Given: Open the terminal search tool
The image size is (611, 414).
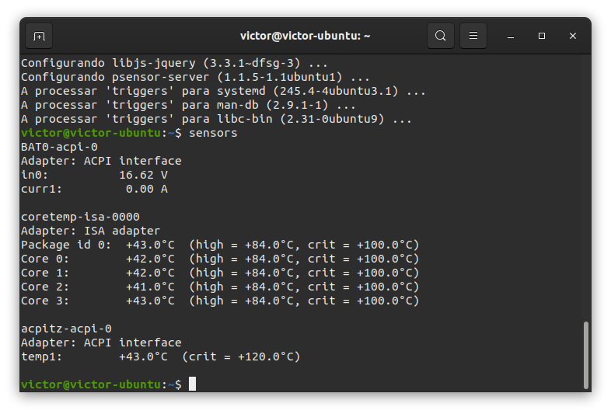Looking at the screenshot, I should [440, 36].
